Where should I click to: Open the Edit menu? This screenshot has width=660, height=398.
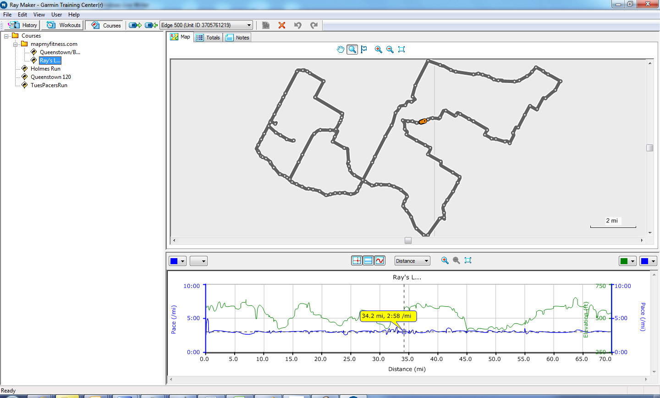pyautogui.click(x=22, y=15)
